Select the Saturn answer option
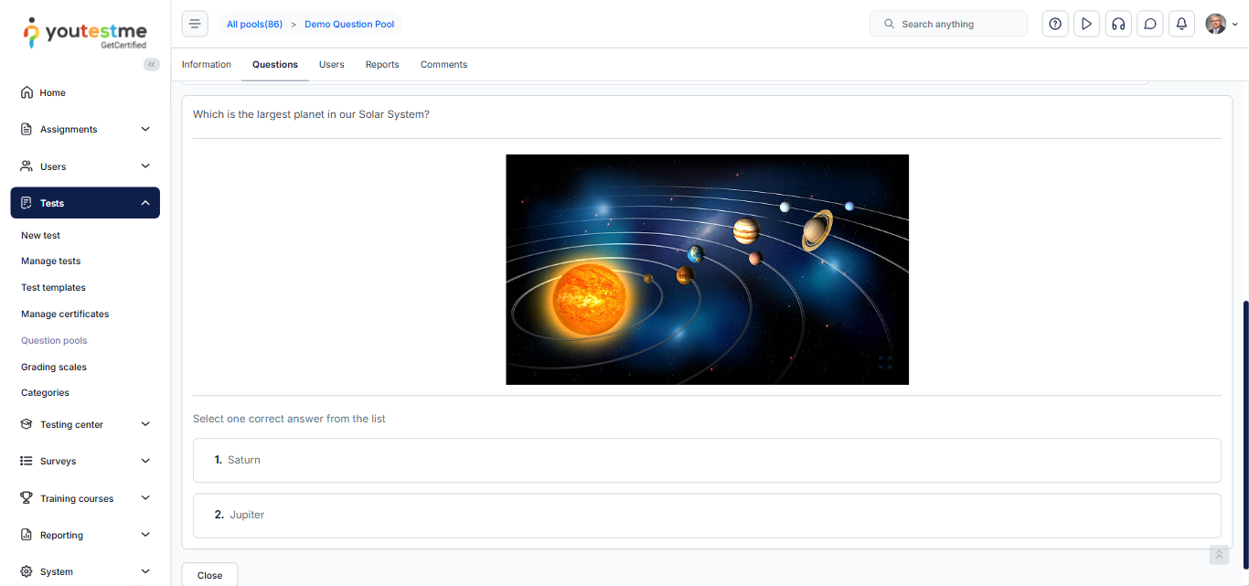 click(706, 460)
